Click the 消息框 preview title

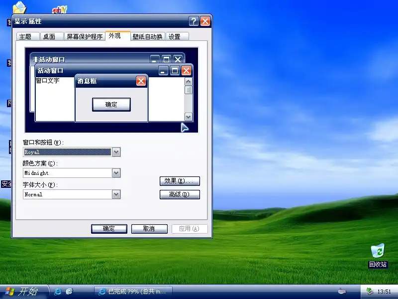tap(87, 81)
